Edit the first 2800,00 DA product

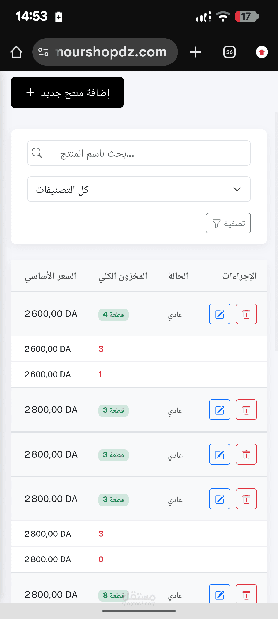pos(220,410)
